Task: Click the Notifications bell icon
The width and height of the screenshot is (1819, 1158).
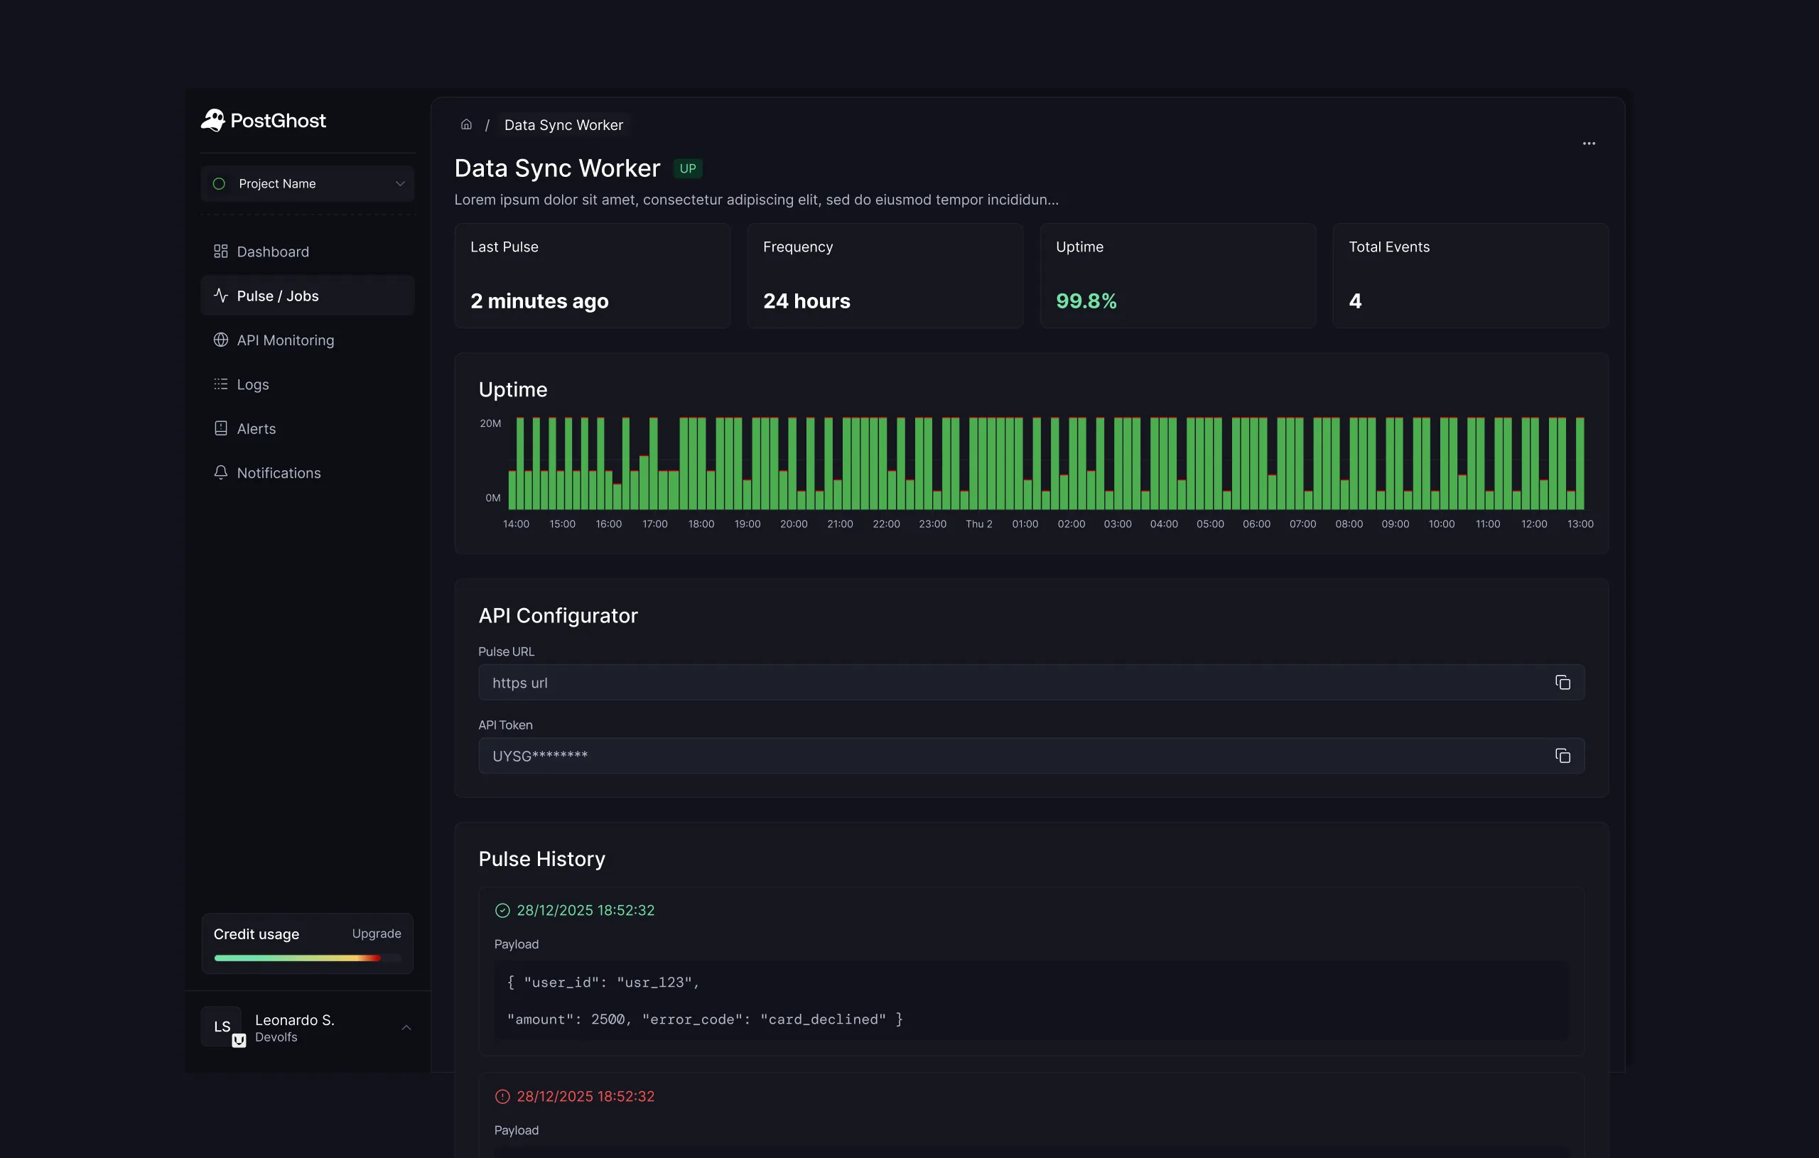Action: point(220,473)
